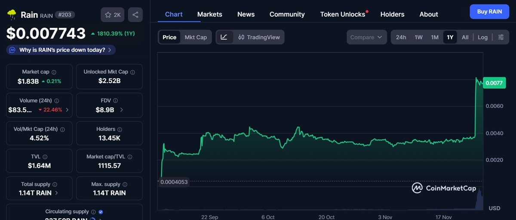516x220 pixels.
Task: Open the Token Unlocks tab
Action: tap(343, 14)
